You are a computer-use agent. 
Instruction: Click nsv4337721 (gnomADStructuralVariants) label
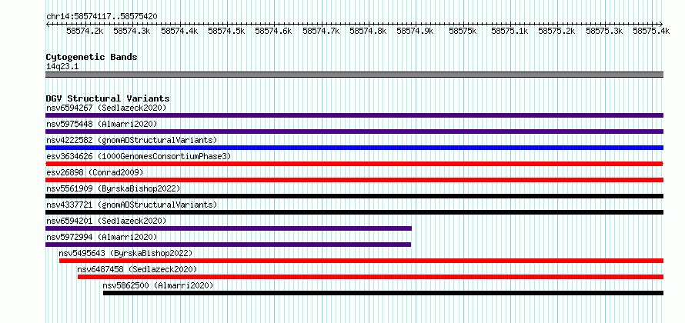coord(132,205)
